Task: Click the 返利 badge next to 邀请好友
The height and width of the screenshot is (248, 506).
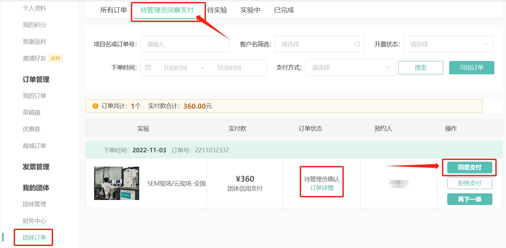Action: pos(55,58)
